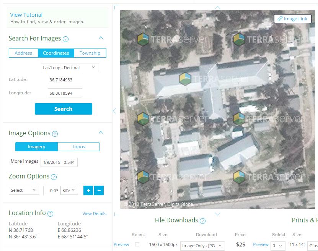318x251 pixels.
Task: Open help for Image Options
Action: [55, 134]
